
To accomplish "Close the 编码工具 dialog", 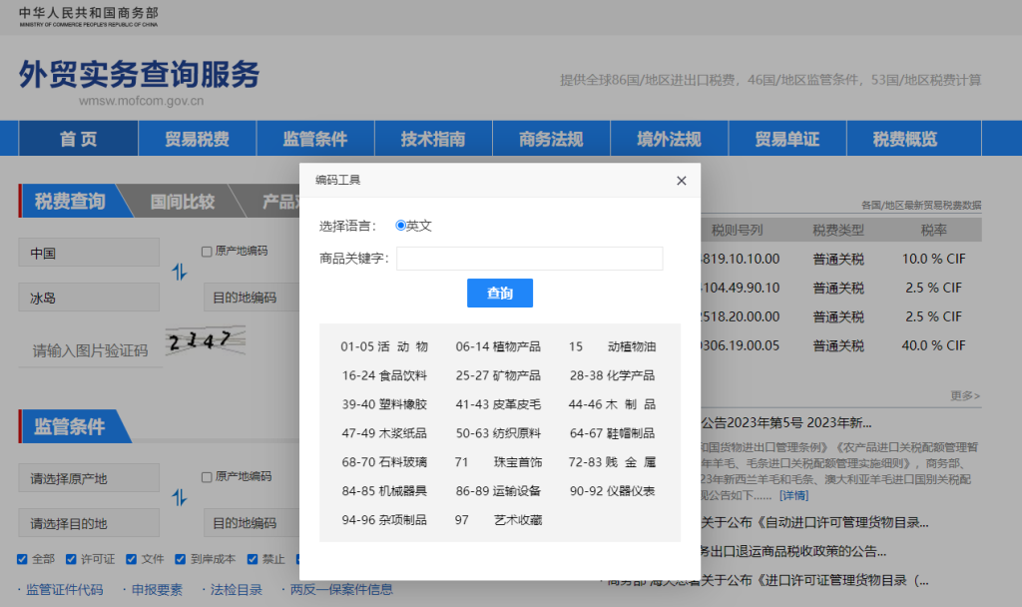I will [x=681, y=181].
